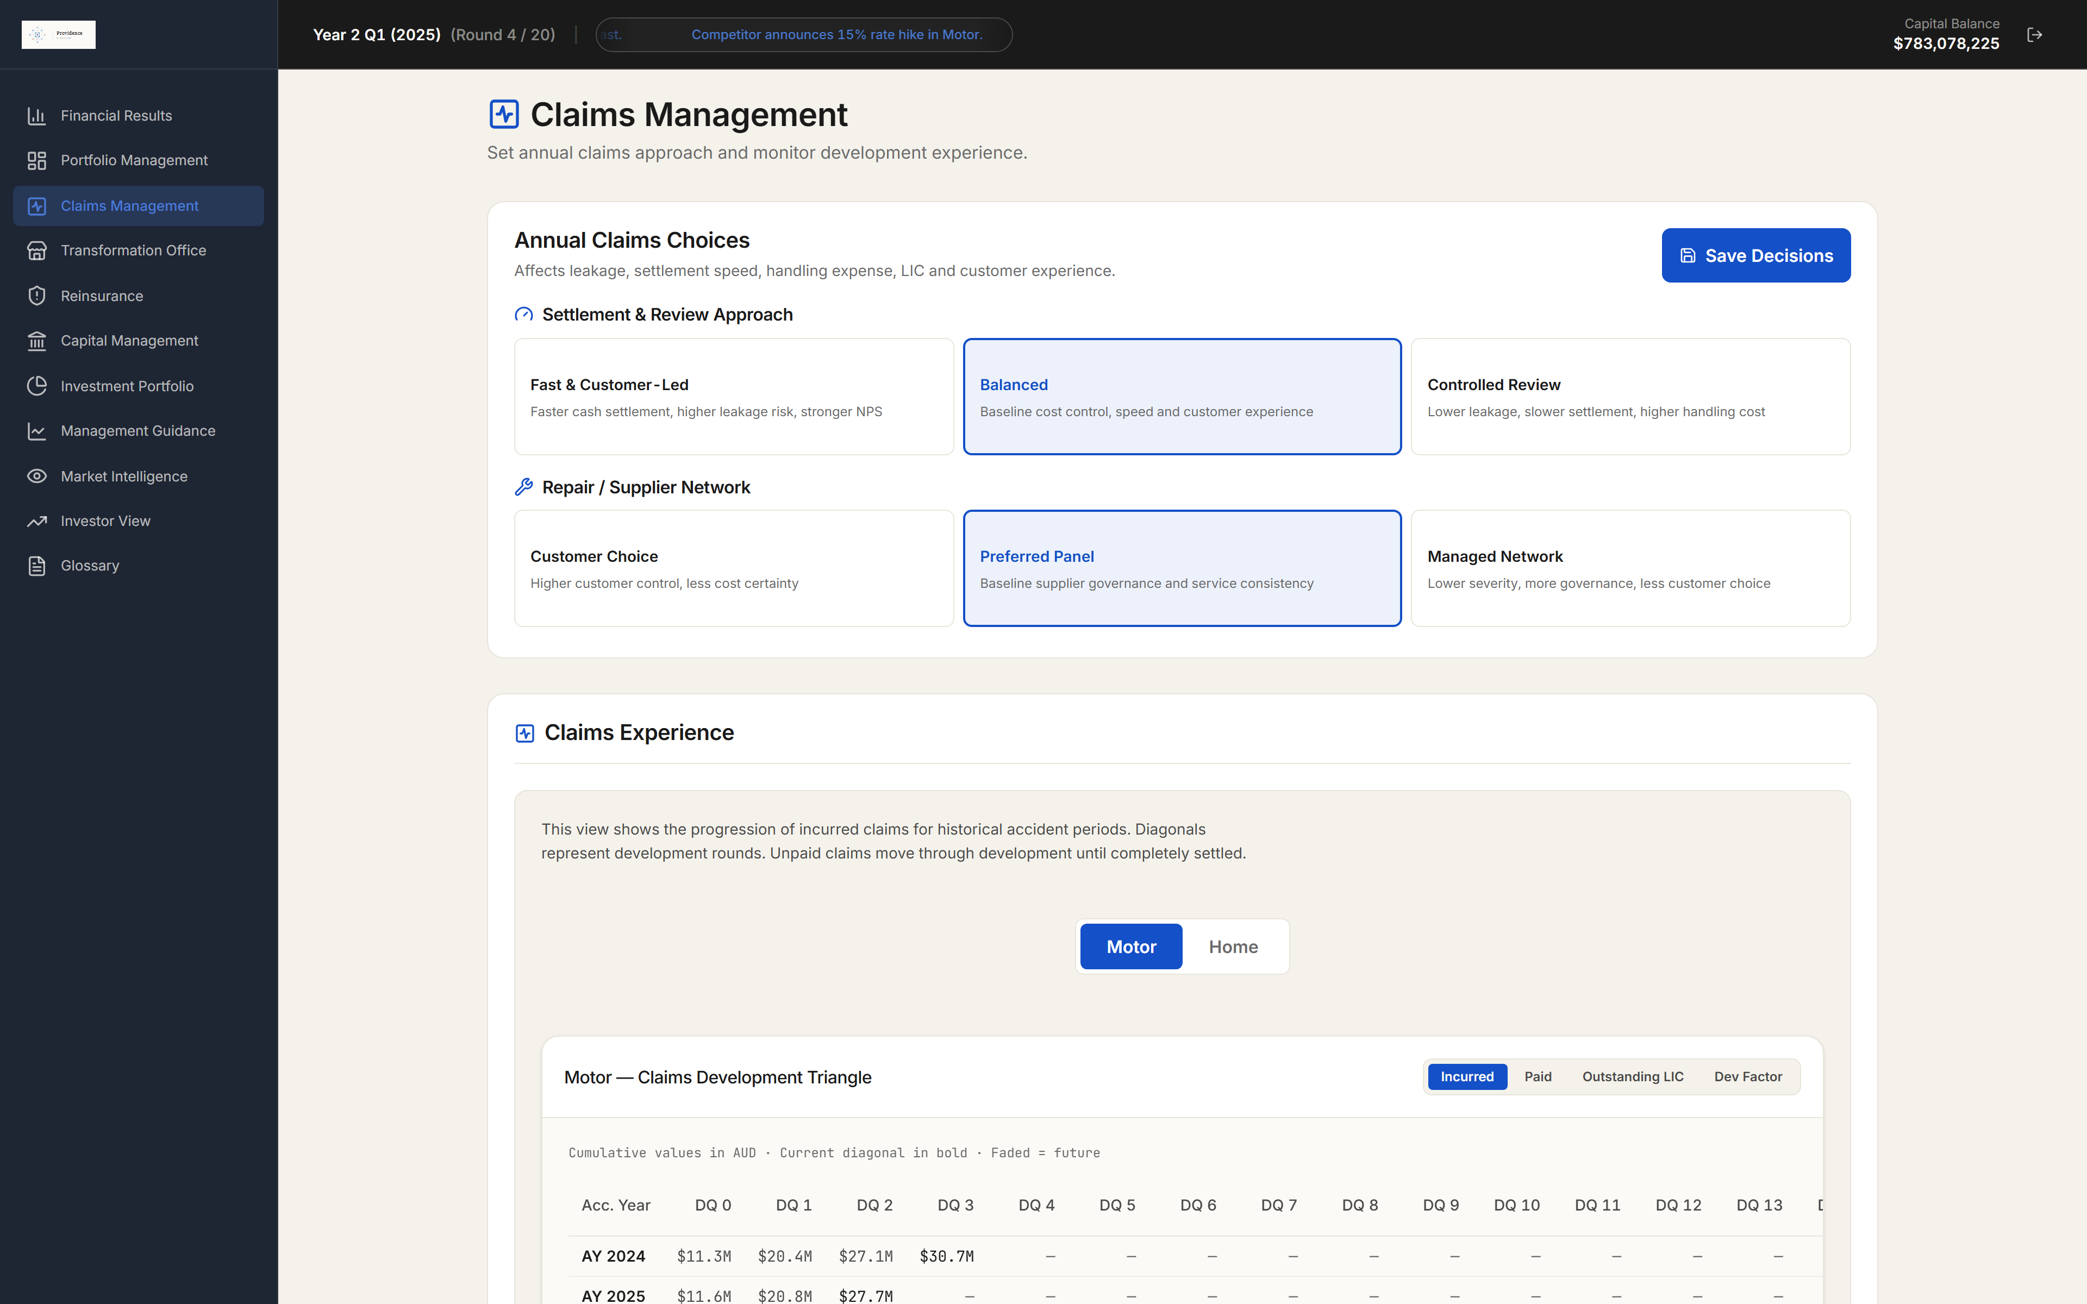Image resolution: width=2087 pixels, height=1304 pixels.
Task: Click the Financial Results bar chart icon
Action: [36, 116]
